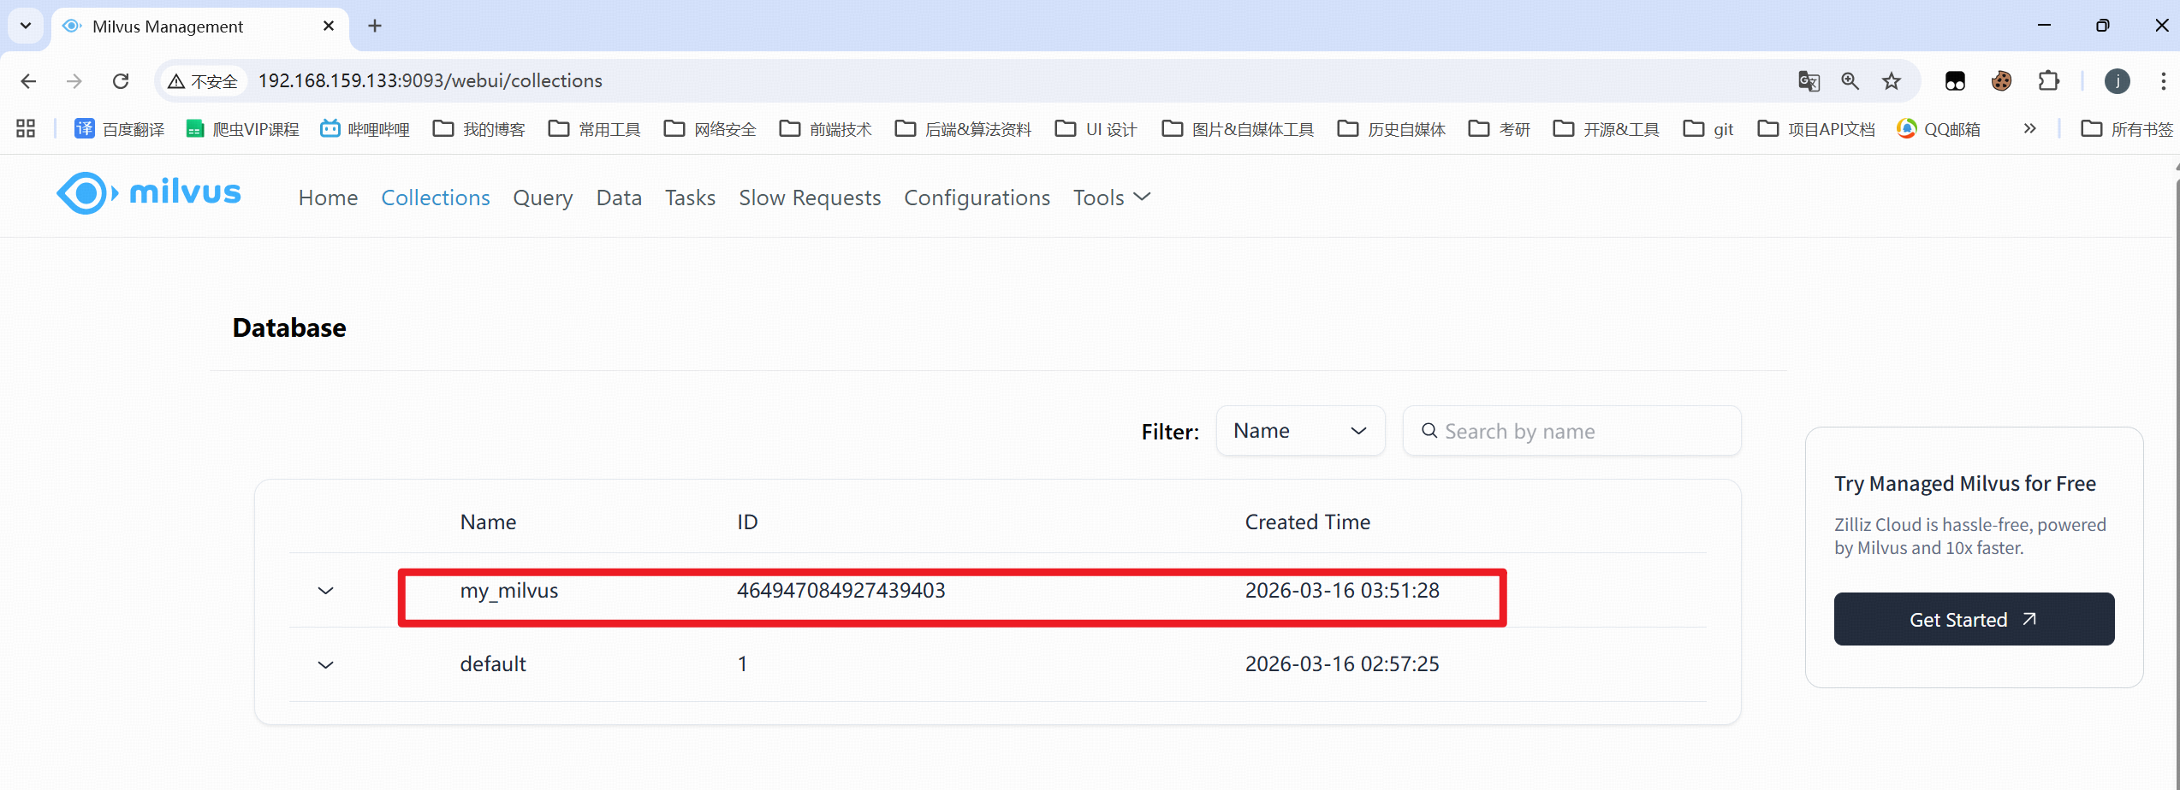2180x790 pixels.
Task: Open the 所有书签 folder
Action: [2128, 129]
